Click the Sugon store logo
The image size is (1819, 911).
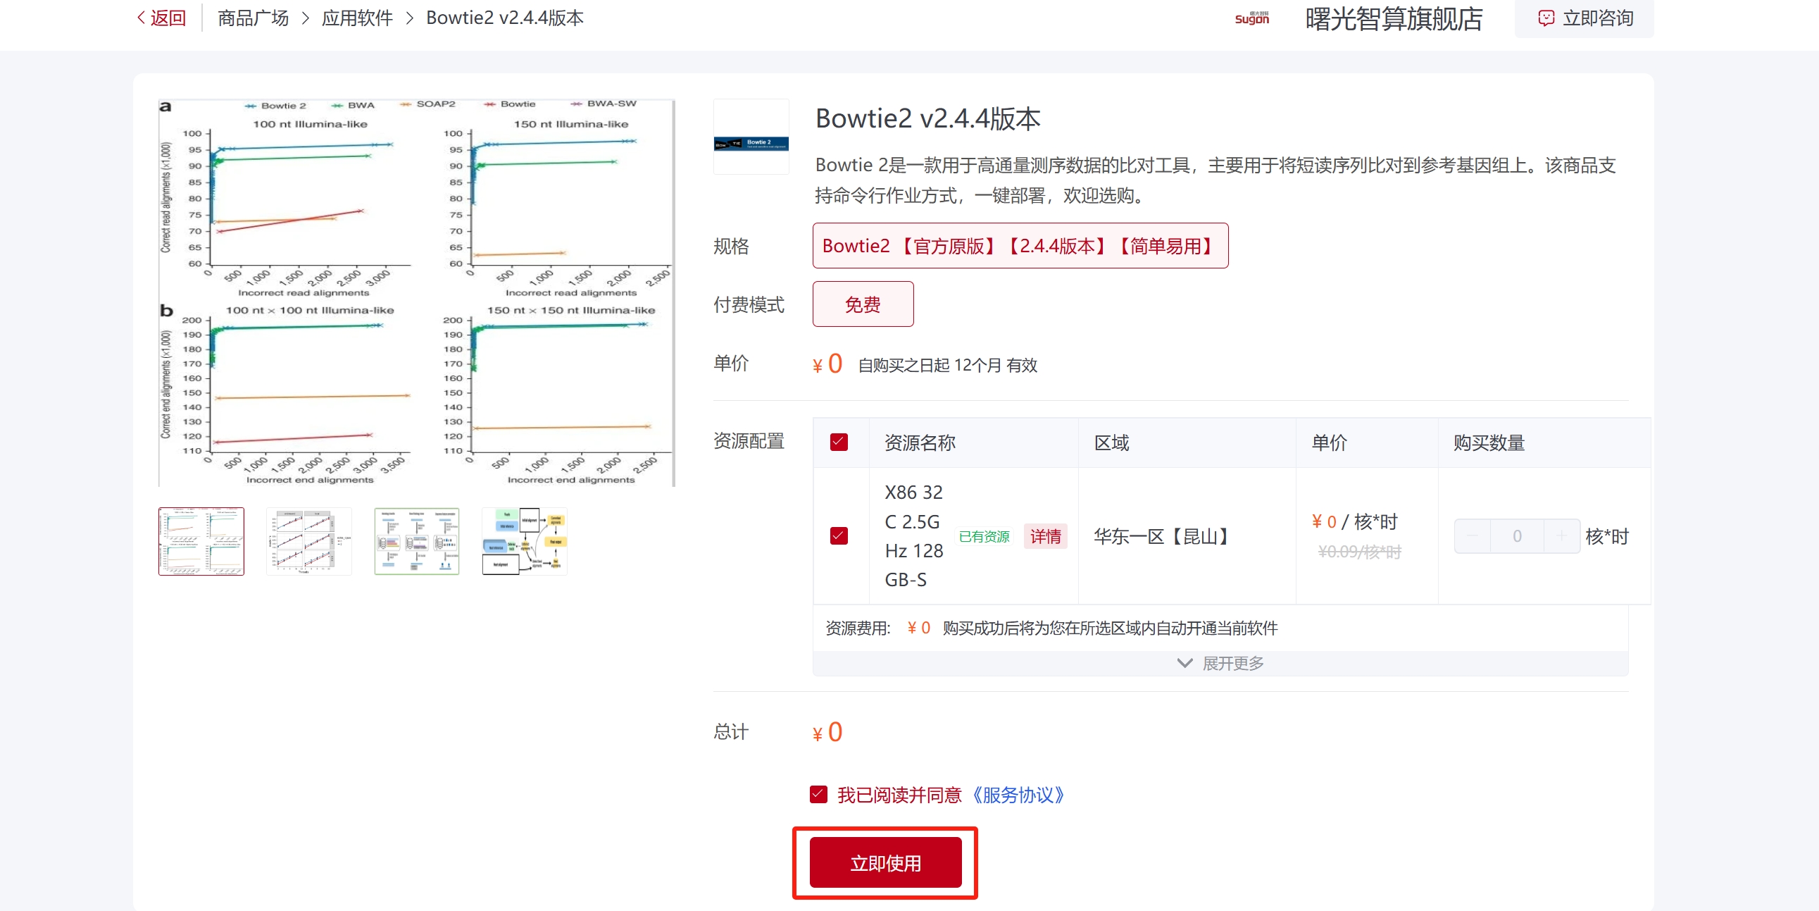(1251, 18)
